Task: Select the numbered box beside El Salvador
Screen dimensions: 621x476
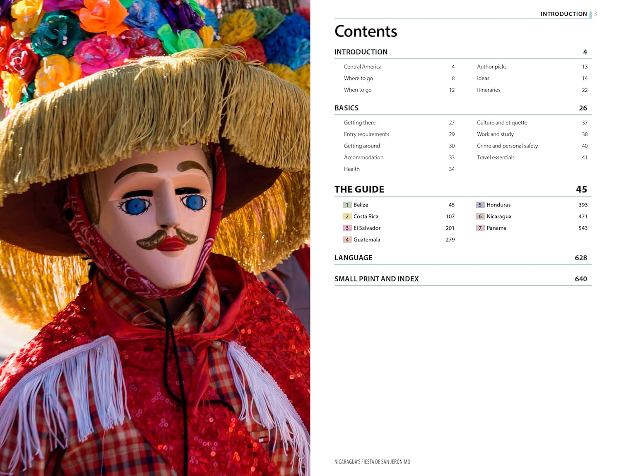Action: tap(347, 228)
